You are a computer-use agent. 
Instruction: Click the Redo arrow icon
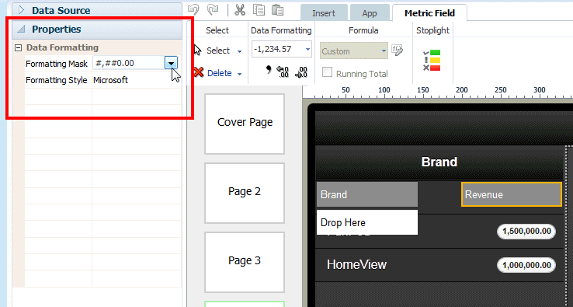tap(212, 10)
